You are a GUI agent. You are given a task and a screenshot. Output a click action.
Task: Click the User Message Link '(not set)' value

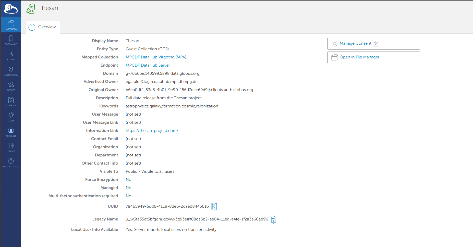(133, 122)
